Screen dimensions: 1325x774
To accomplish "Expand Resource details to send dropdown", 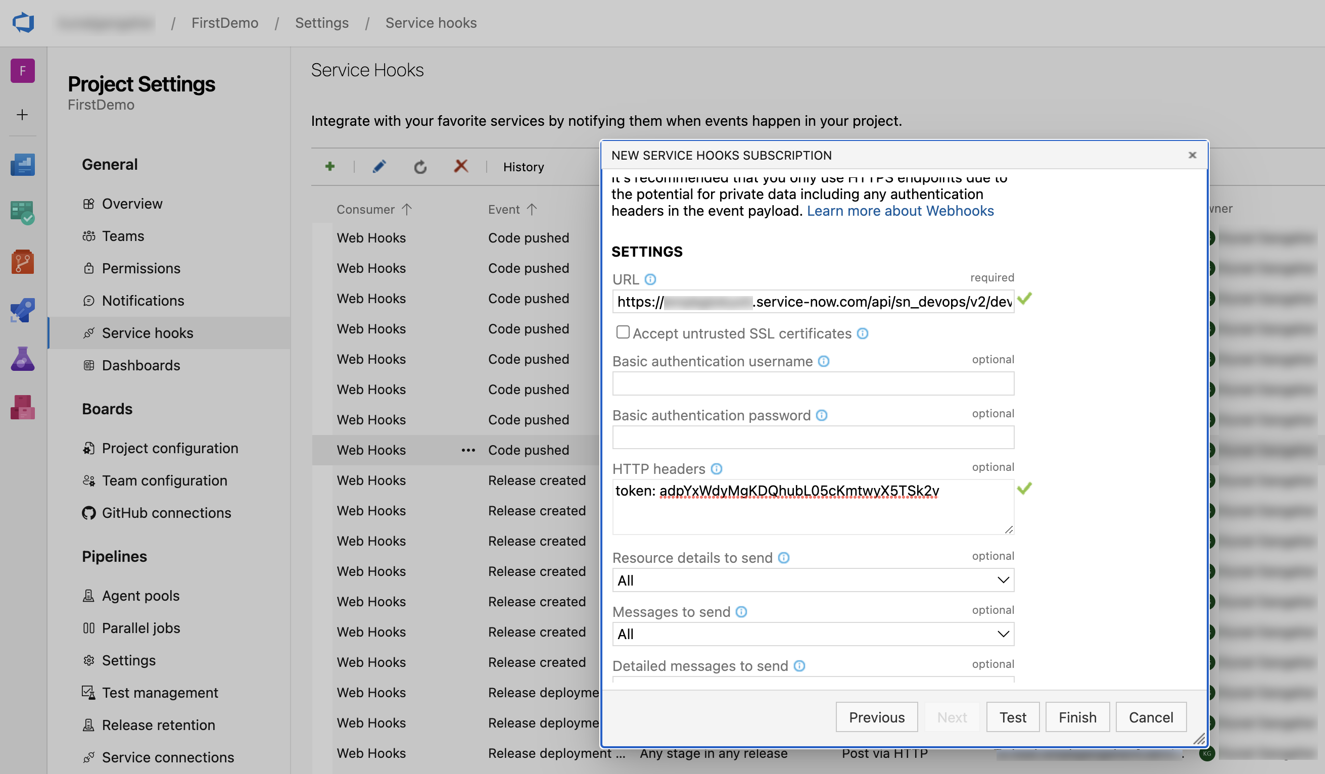I will tap(813, 580).
